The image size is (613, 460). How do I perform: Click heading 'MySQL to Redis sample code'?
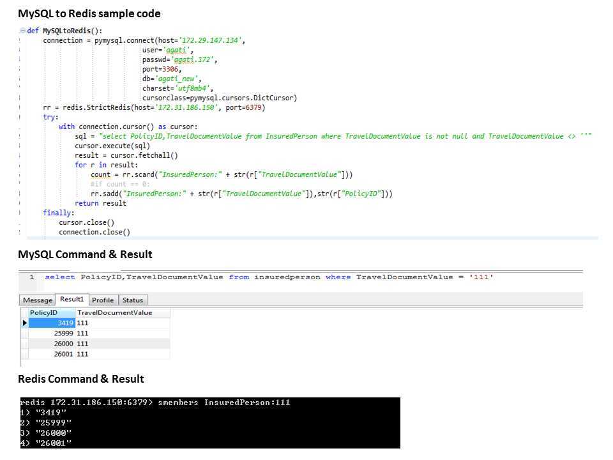[89, 13]
